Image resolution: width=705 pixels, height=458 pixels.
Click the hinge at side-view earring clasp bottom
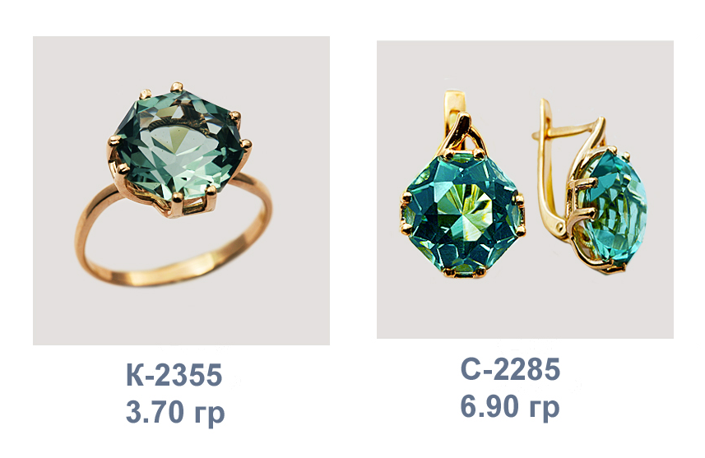point(560,227)
